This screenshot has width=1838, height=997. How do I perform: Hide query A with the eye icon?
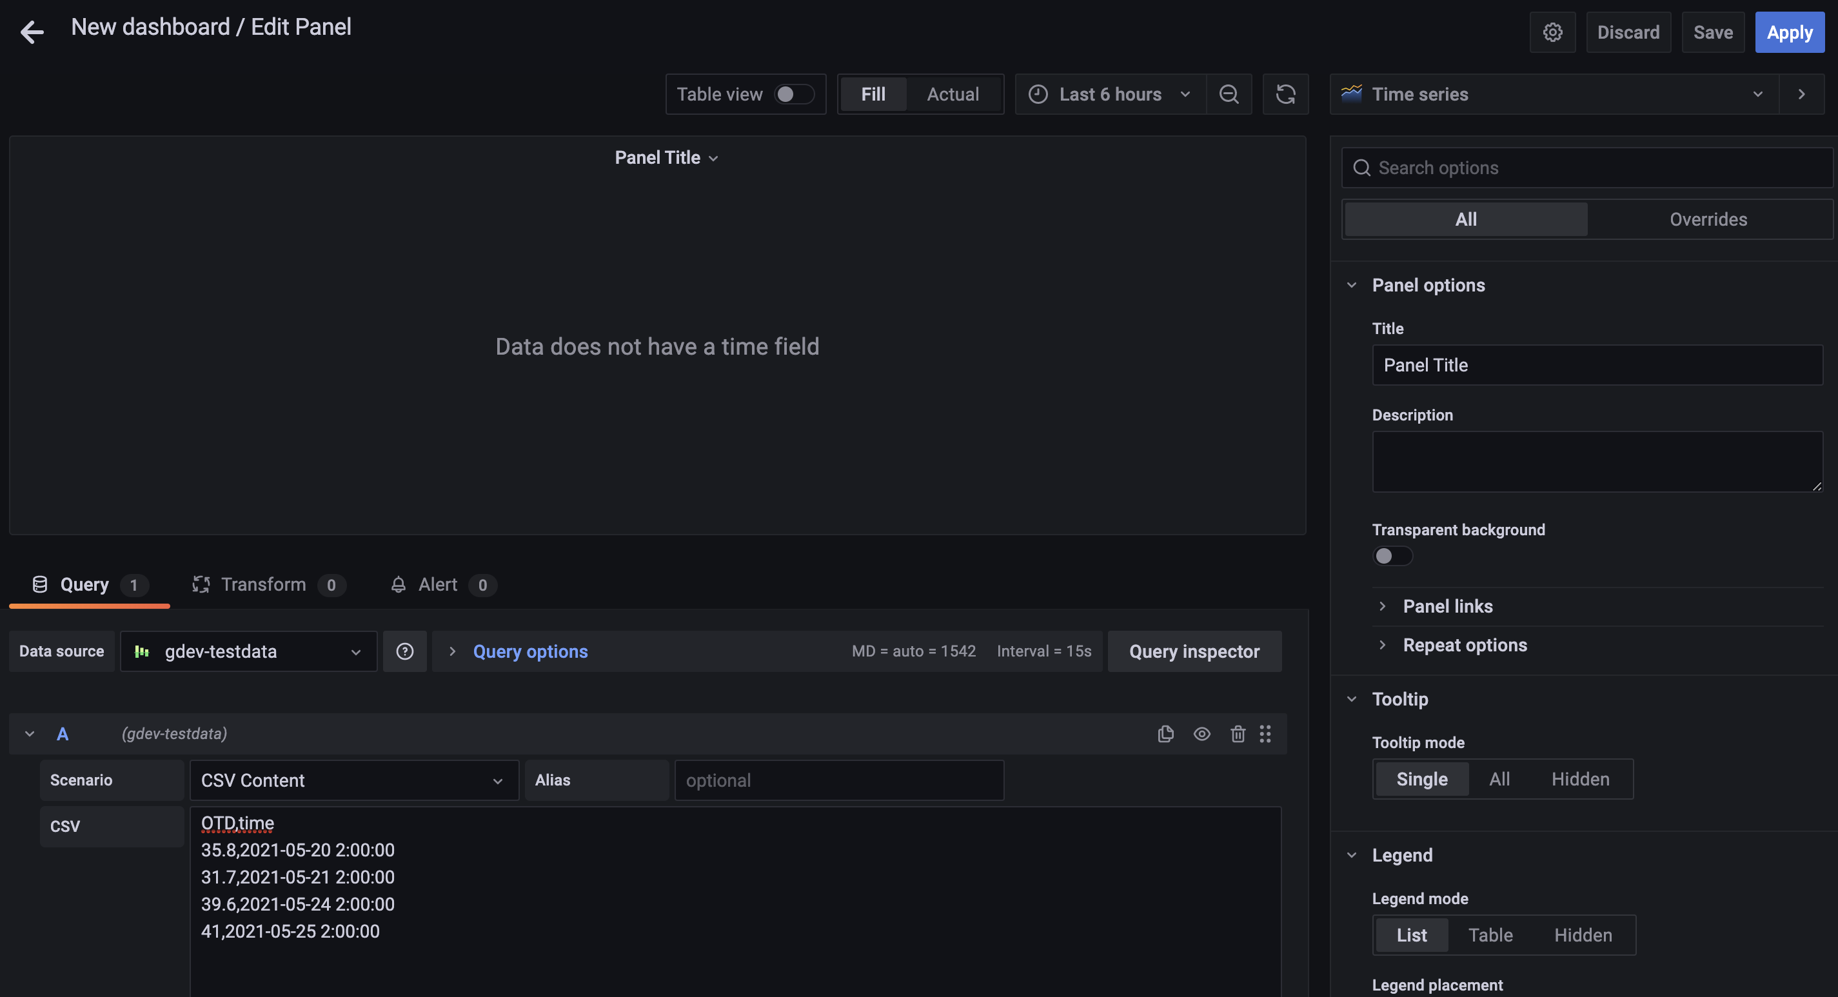coord(1201,734)
